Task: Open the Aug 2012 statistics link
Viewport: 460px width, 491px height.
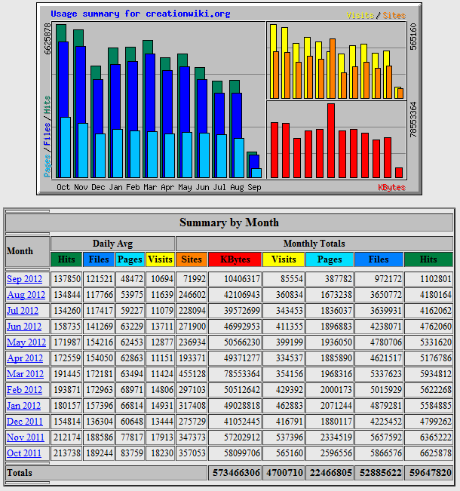Action: click(x=26, y=295)
